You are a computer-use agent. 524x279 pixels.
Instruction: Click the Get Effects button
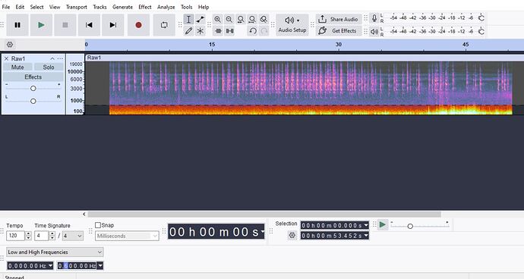pyautogui.click(x=339, y=30)
